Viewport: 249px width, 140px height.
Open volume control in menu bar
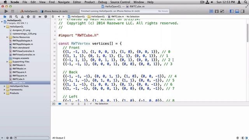click(212, 2)
